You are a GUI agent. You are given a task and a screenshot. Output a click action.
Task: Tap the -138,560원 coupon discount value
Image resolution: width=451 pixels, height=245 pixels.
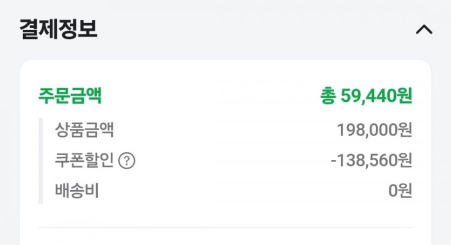pyautogui.click(x=371, y=160)
